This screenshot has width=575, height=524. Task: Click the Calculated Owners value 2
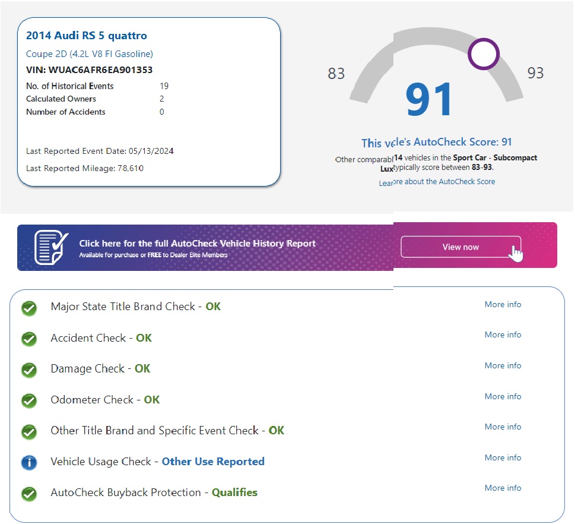(x=162, y=99)
